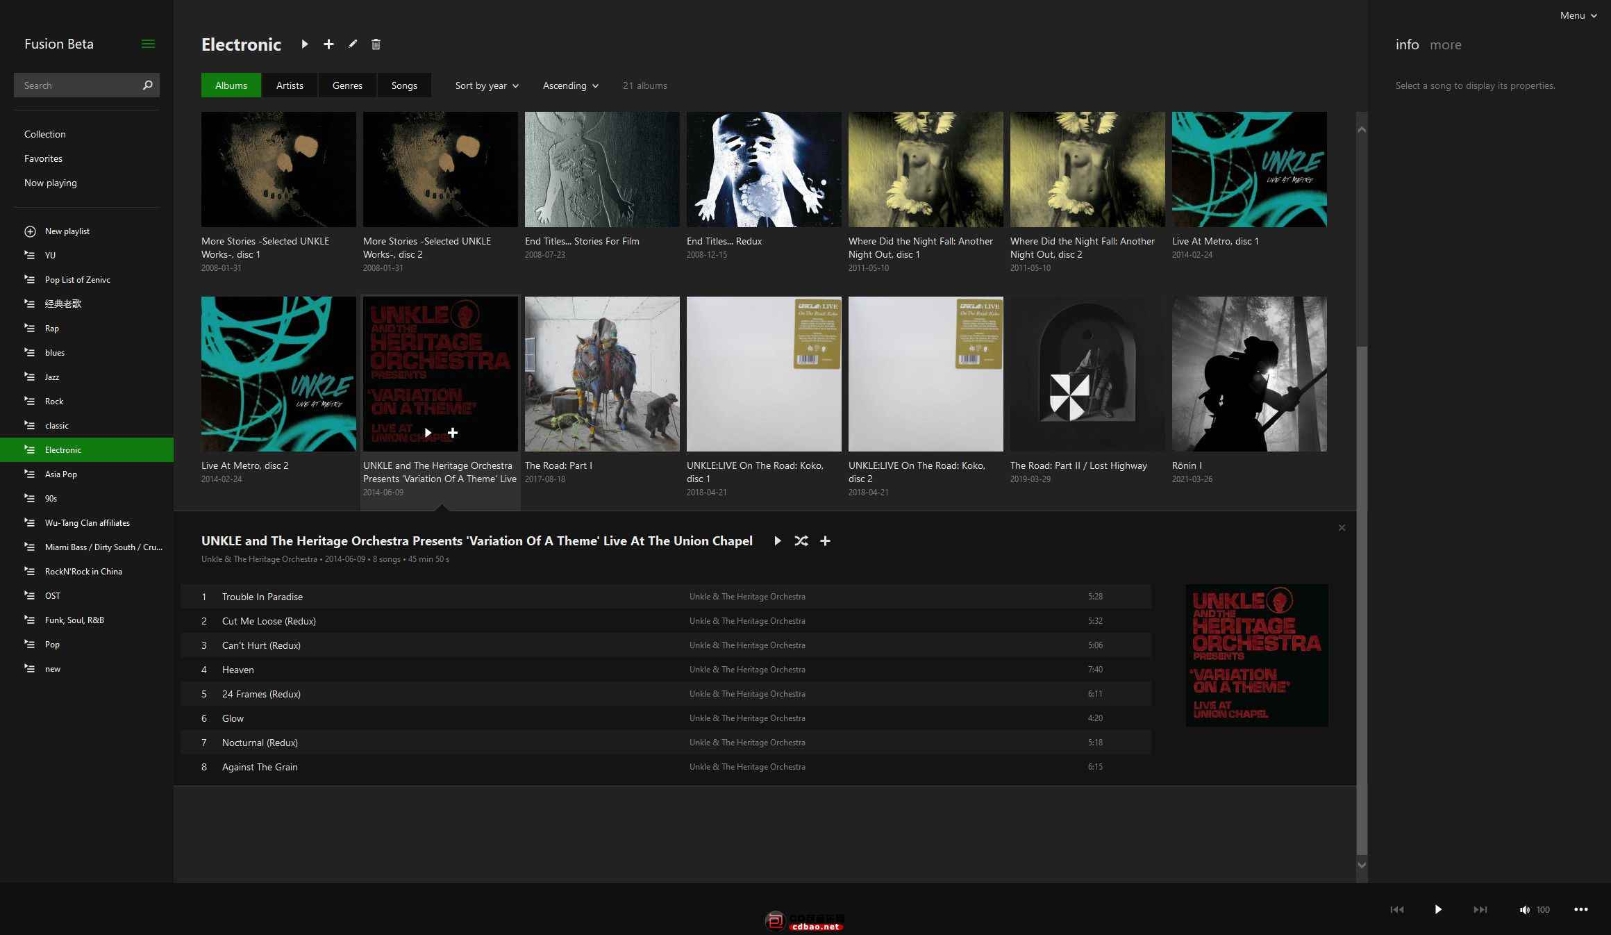The height and width of the screenshot is (935, 1611).
Task: Close the album detail panel
Action: pos(1342,528)
